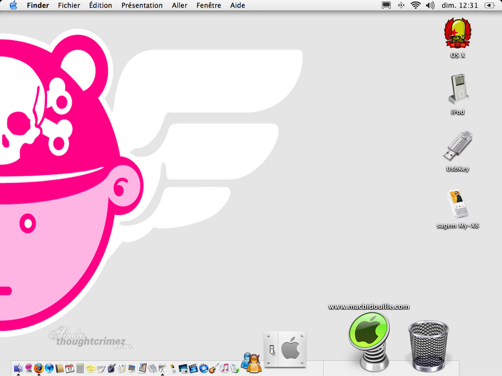Screen dimensions: 502x376
Task: Open iMovie clapperboard icon in Dock
Action: click(x=193, y=368)
